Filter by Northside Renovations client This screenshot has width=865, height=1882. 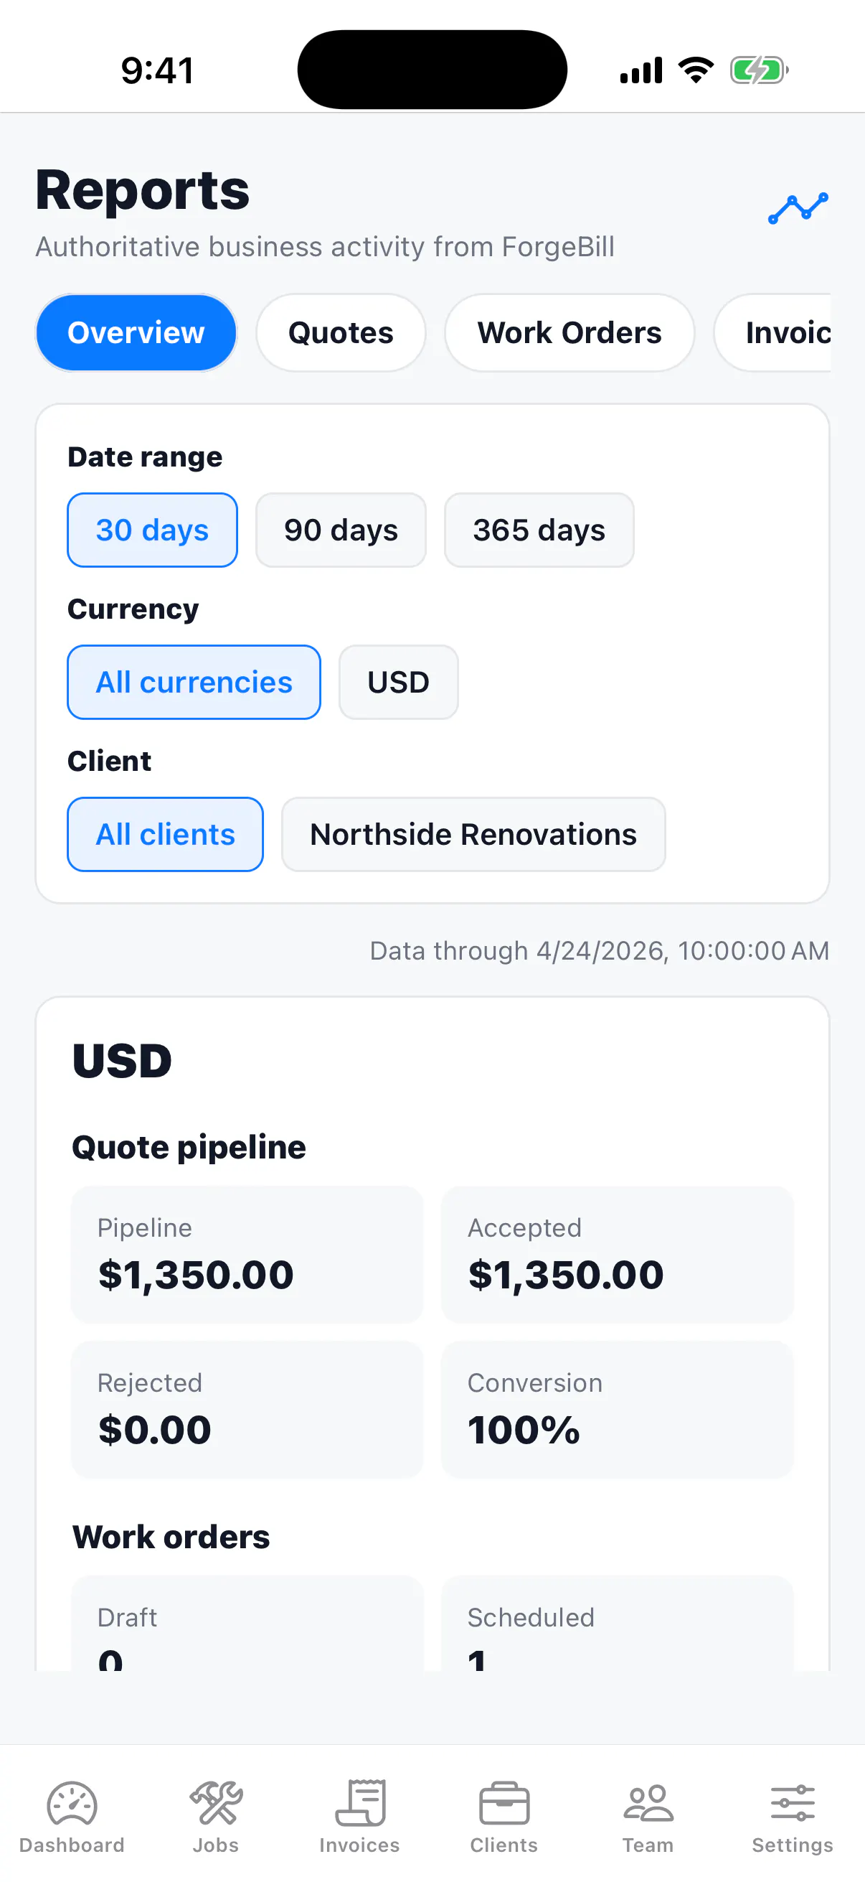474,833
